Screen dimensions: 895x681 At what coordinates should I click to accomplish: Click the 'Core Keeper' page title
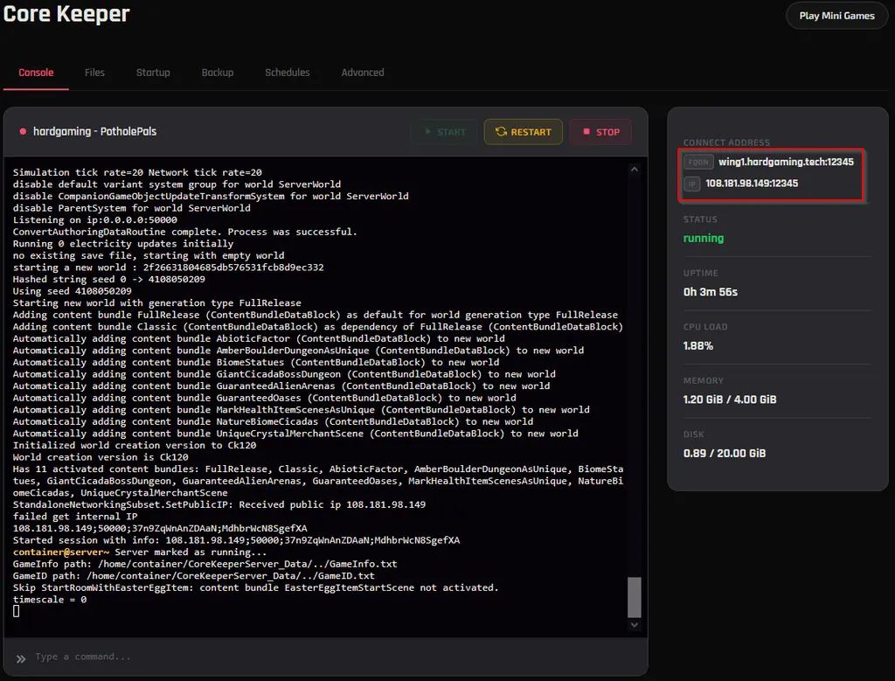click(x=66, y=14)
